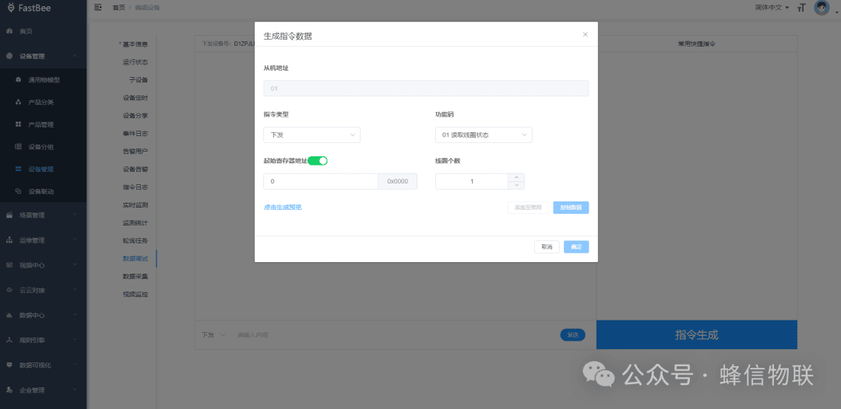
Task: Open the 下发 dropdown beside message input
Action: [x=213, y=334]
